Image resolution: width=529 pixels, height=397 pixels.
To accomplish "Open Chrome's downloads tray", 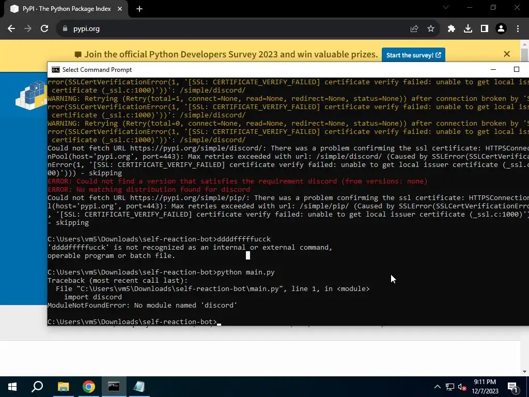I will coord(468,29).
